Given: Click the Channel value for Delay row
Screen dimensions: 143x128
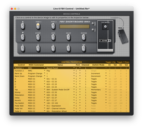Looking at the screenshot, I should point(85,98).
